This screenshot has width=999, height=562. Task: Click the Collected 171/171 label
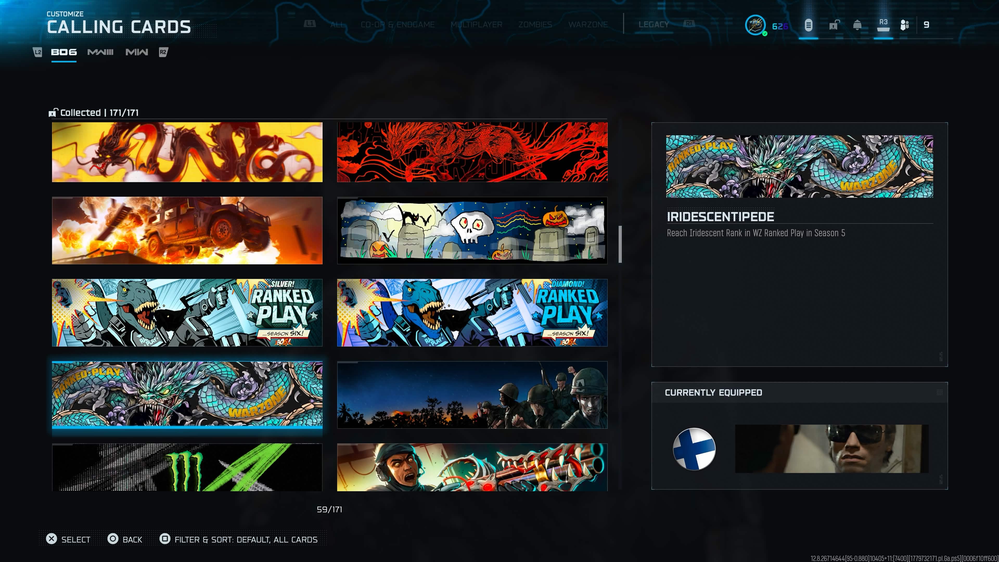tap(100, 113)
